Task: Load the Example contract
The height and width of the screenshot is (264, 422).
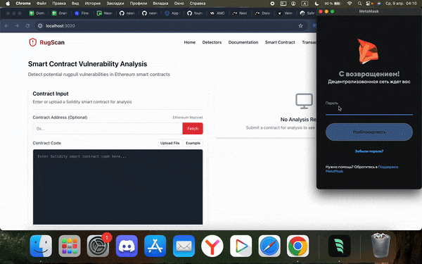Action: tap(193, 143)
